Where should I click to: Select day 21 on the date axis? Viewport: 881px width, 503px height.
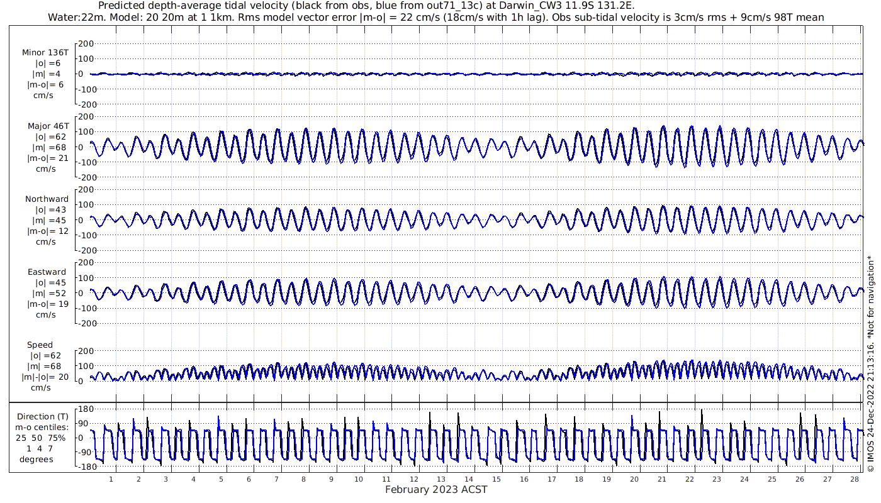click(662, 479)
